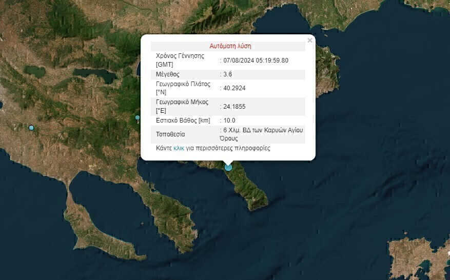Image resolution: width=450 pixels, height=280 pixels.
Task: Click the location text mentioning Καρυών Αγίου Όρους
Action: pos(263,134)
